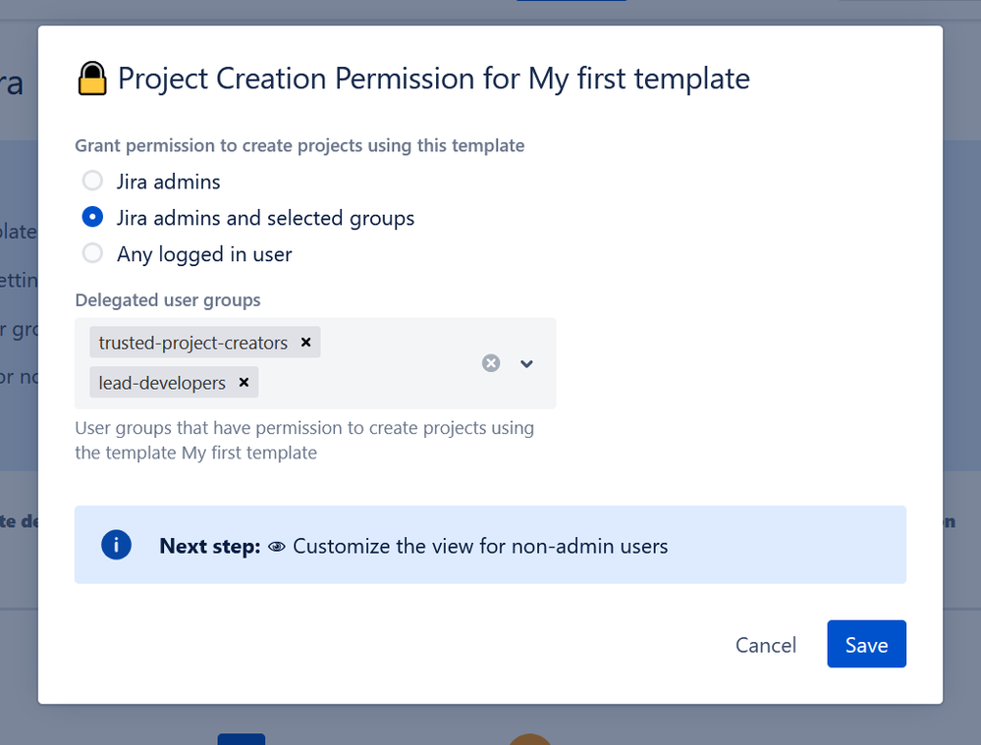Remove the trusted-project-creators group tag

coord(305,343)
